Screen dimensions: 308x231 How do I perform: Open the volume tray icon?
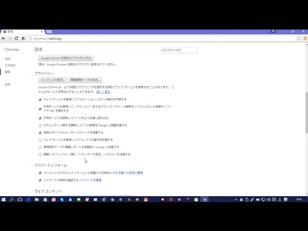point(269,200)
